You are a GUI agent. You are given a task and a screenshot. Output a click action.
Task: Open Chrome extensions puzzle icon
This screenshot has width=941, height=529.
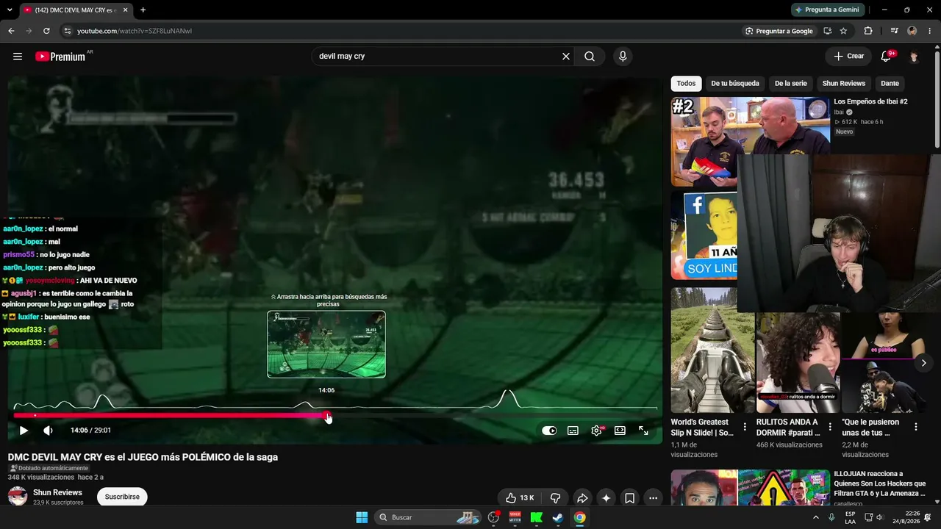pyautogui.click(x=868, y=31)
